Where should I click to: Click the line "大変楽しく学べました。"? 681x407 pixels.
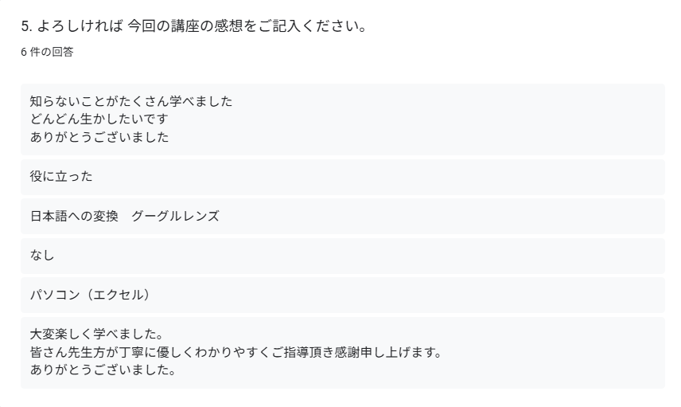pos(96,335)
